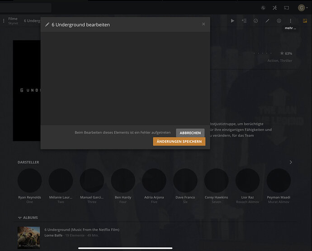Screen dimensions: 312x251
Task: Click artist name Lorne Balfe
Action: click(53, 235)
